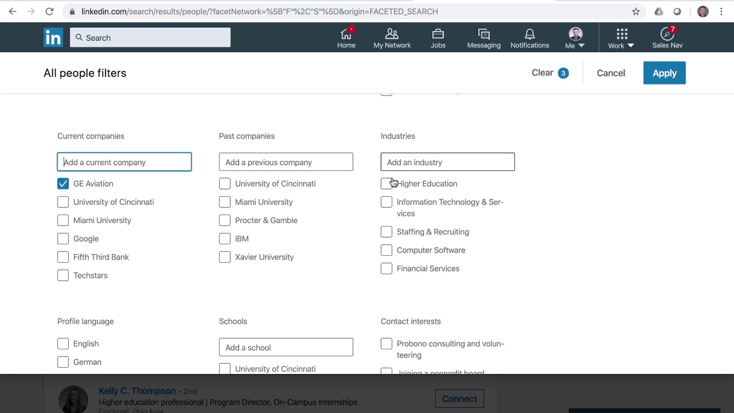
Task: Click Cancel button
Action: tap(611, 73)
